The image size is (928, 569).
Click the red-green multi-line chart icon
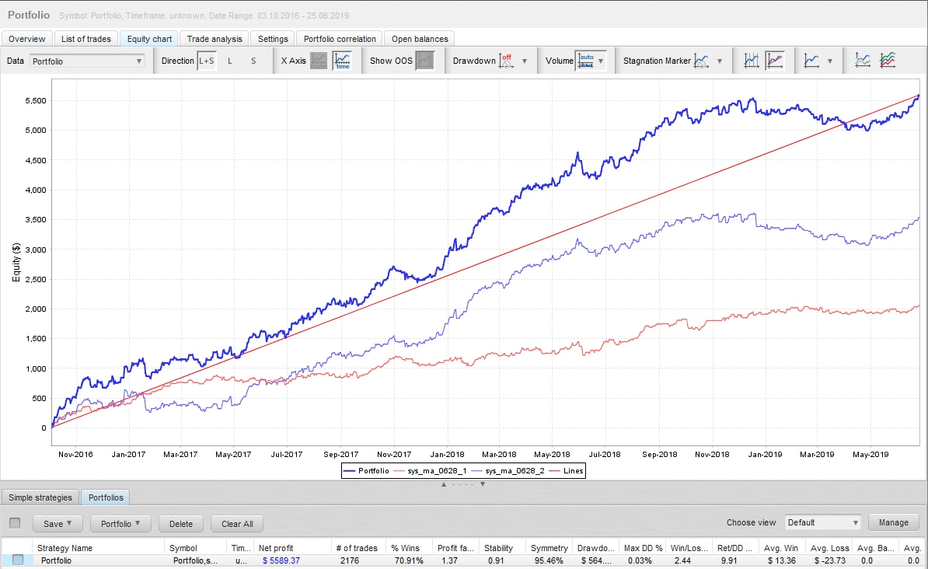coord(887,61)
